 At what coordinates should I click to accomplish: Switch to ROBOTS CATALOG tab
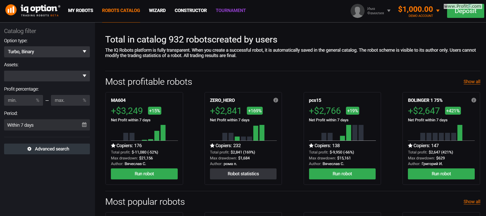(x=121, y=10)
